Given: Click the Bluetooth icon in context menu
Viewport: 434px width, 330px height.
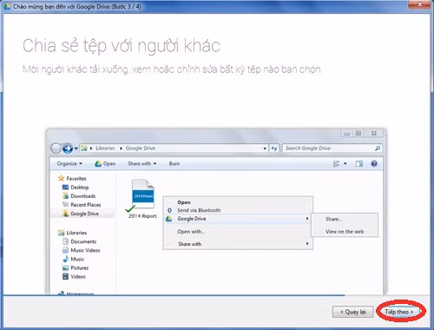Looking at the screenshot, I should [169, 210].
